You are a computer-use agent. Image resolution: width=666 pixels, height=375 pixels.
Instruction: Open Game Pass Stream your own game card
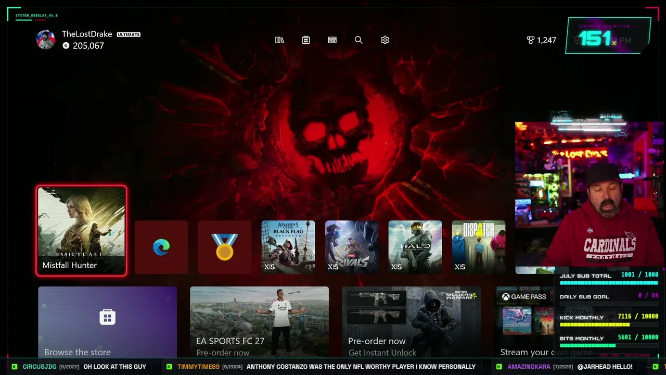(526, 322)
